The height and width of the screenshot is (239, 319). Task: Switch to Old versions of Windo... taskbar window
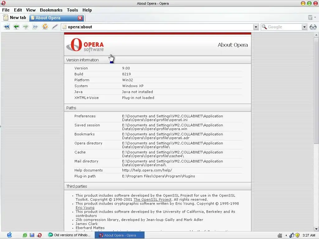69,235
